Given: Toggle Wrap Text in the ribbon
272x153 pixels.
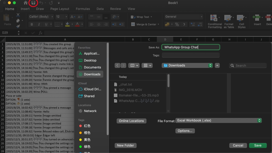Looking at the screenshot, I should (140, 17).
